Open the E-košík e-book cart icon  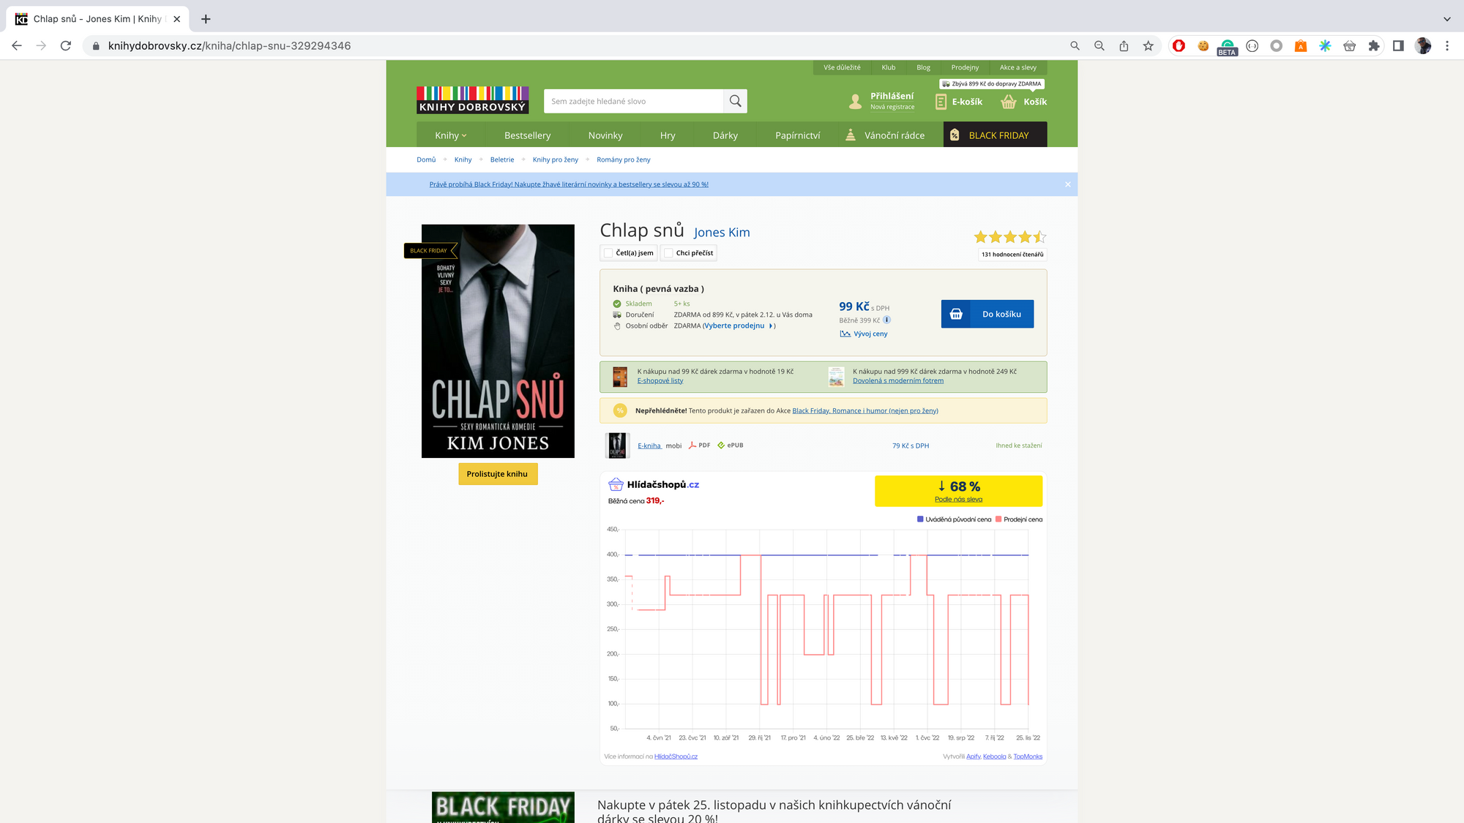[x=941, y=102]
